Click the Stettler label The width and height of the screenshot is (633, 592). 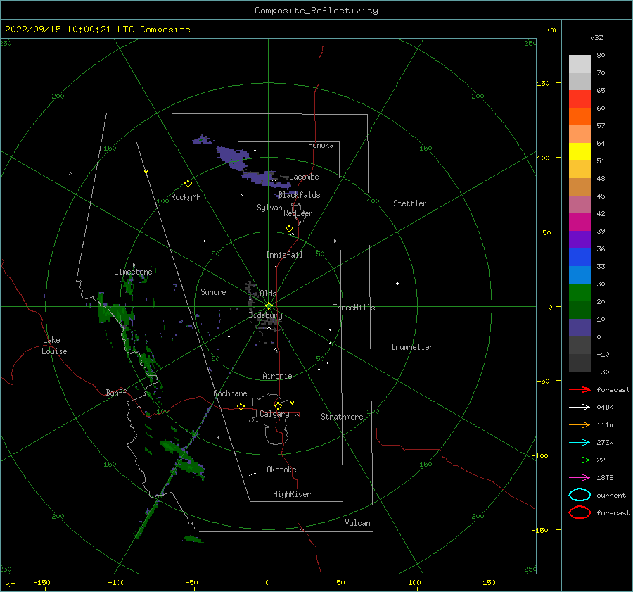pyautogui.click(x=410, y=203)
